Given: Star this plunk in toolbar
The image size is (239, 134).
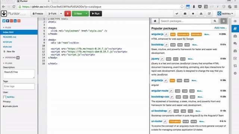Looking at the screenshot, I should [193, 13].
